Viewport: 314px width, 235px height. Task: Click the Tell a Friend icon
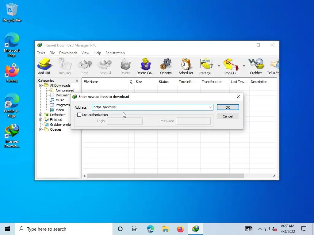(x=274, y=66)
